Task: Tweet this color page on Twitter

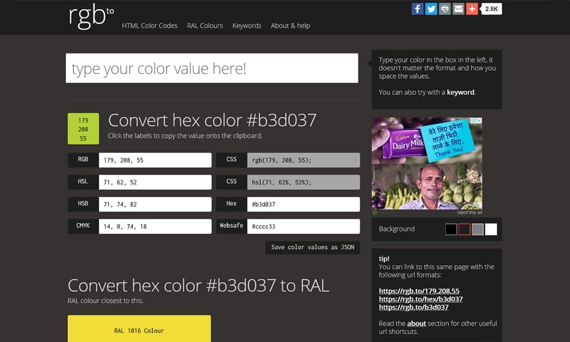Action: pyautogui.click(x=431, y=9)
